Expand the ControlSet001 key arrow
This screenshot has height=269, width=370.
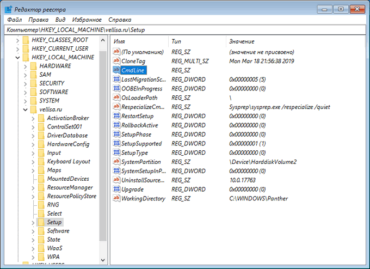click(33, 127)
